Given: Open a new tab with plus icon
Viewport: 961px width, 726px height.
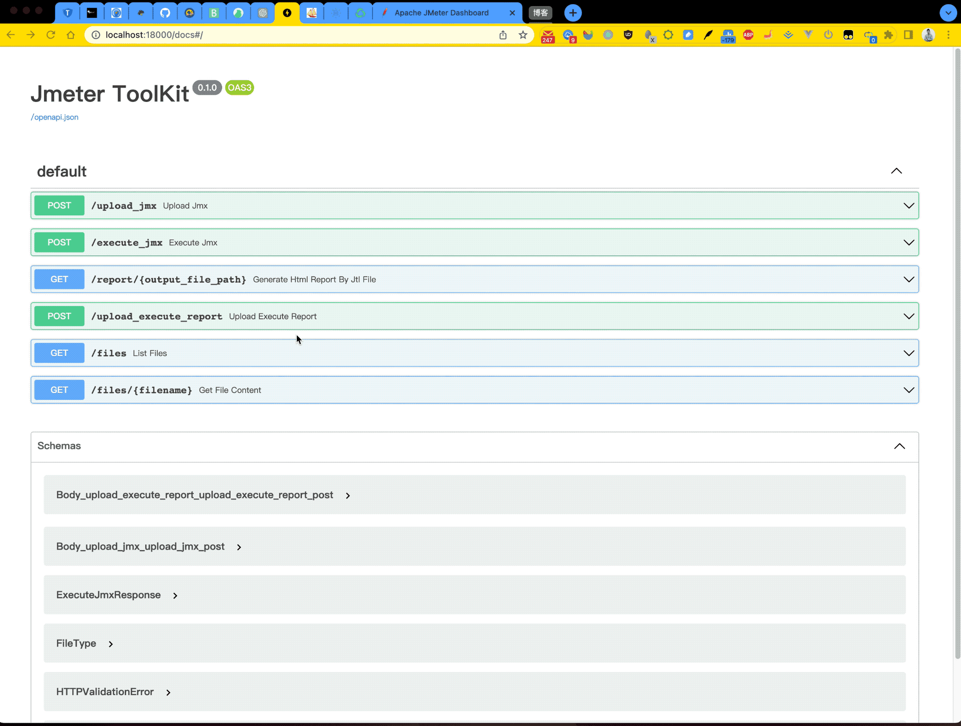Looking at the screenshot, I should click(x=573, y=13).
